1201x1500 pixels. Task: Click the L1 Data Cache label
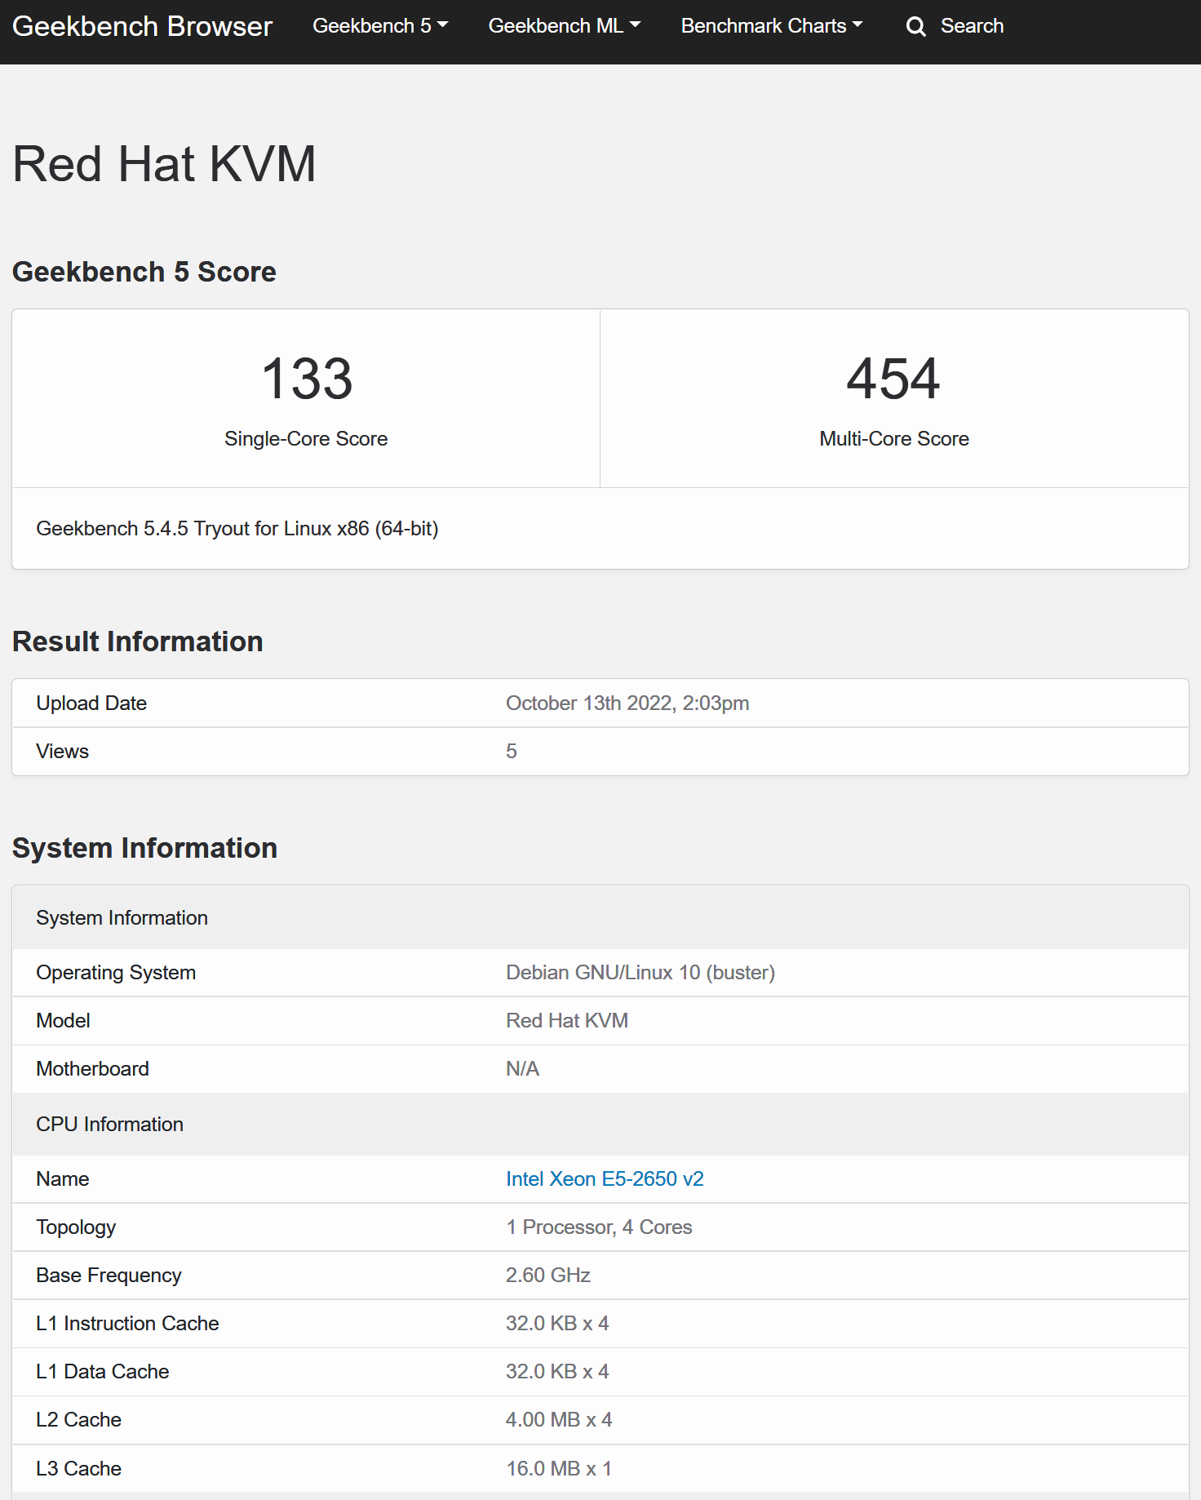(103, 1372)
